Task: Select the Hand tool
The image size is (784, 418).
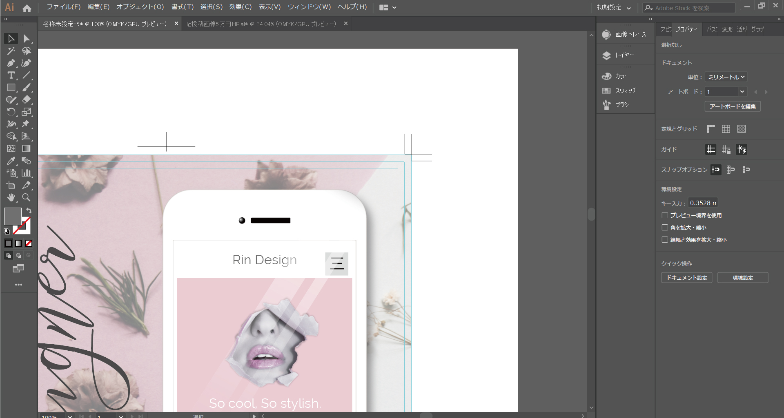Action: pyautogui.click(x=11, y=197)
